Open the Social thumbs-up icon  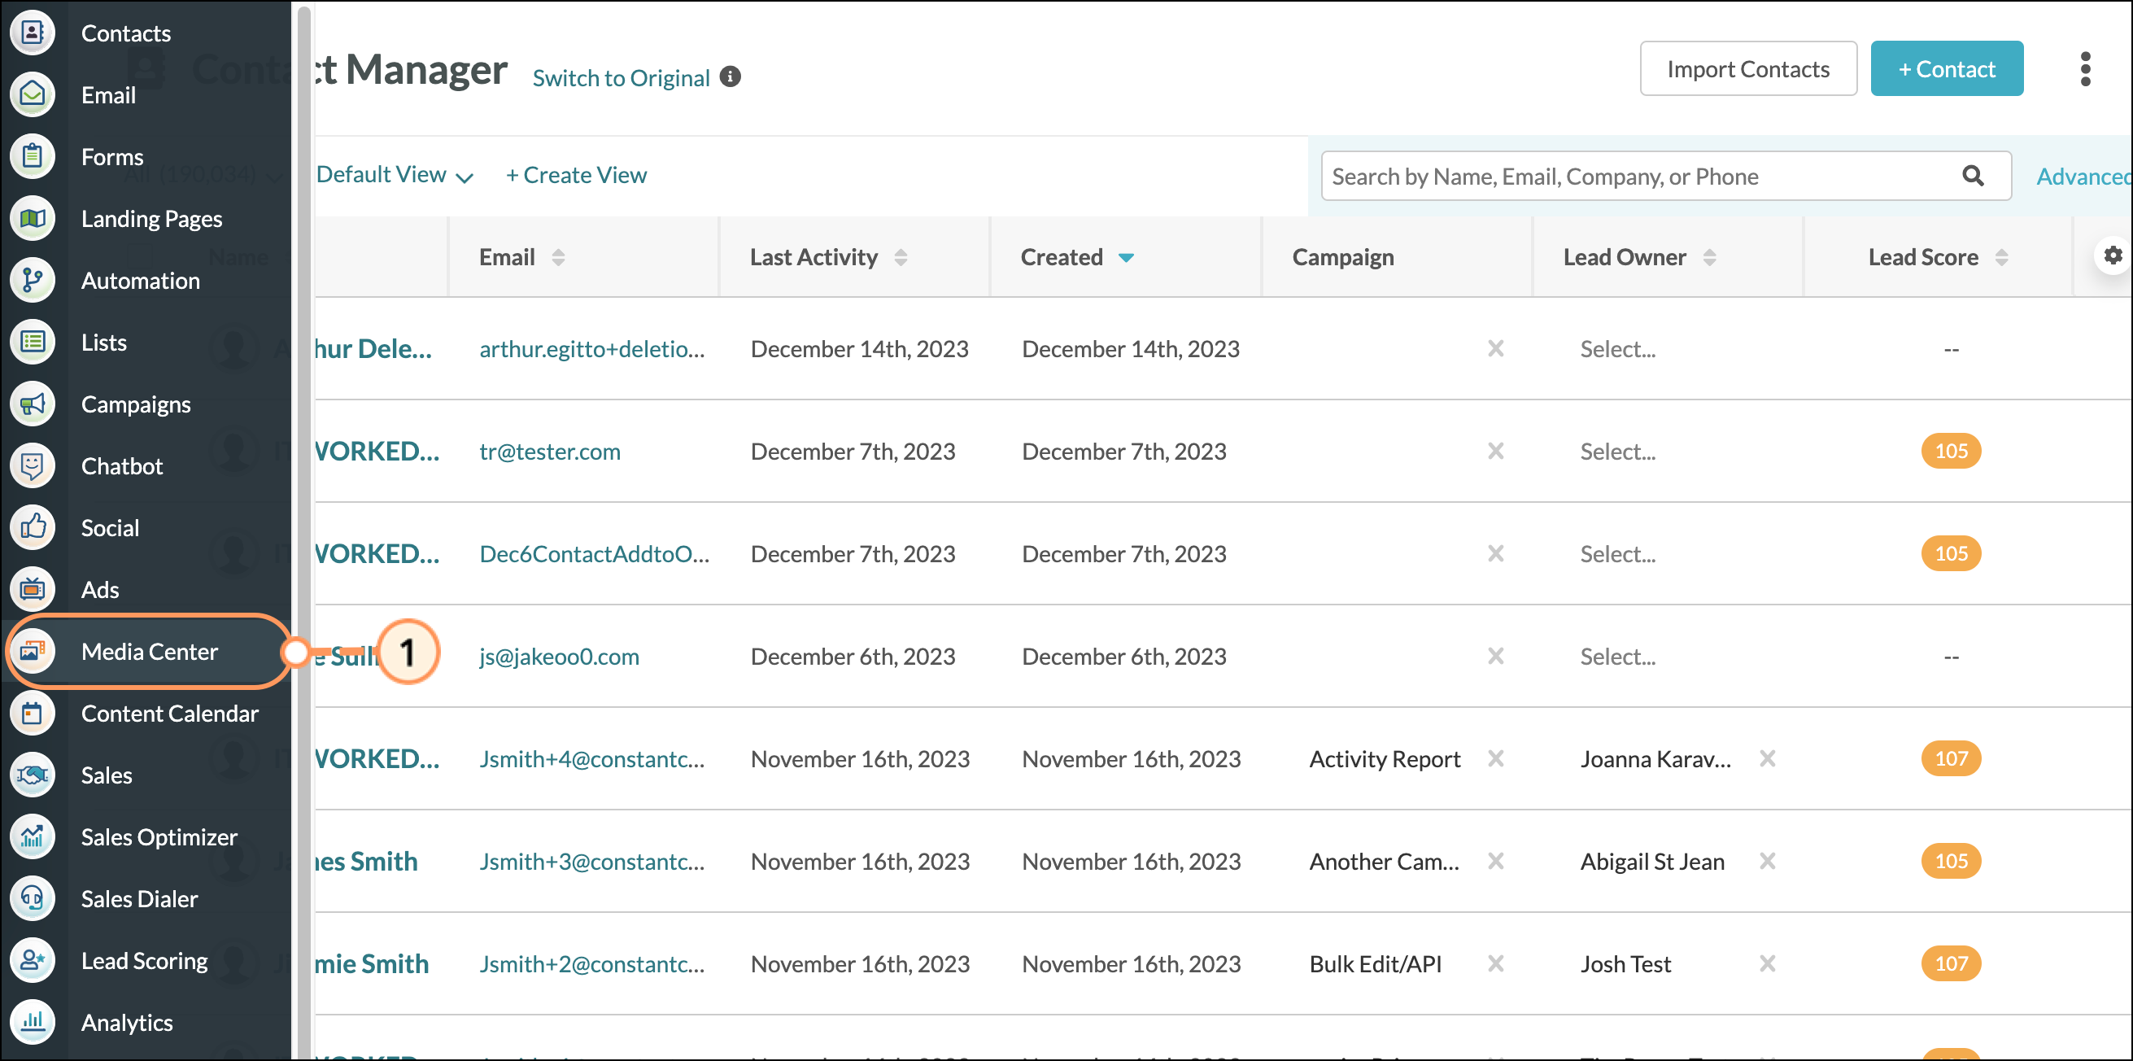pyautogui.click(x=33, y=527)
